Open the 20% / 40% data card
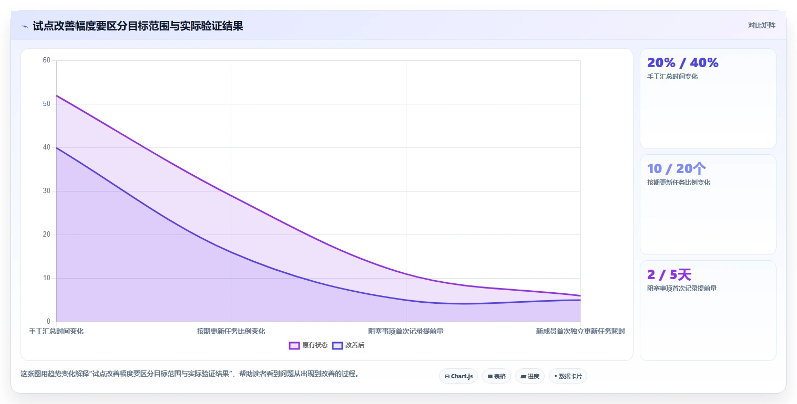 pos(708,99)
